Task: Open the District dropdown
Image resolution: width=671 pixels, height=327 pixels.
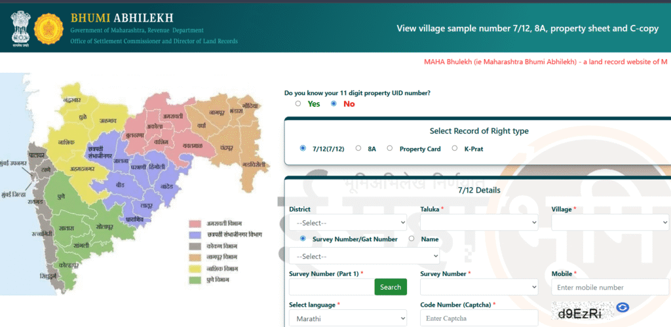Action: coord(348,223)
